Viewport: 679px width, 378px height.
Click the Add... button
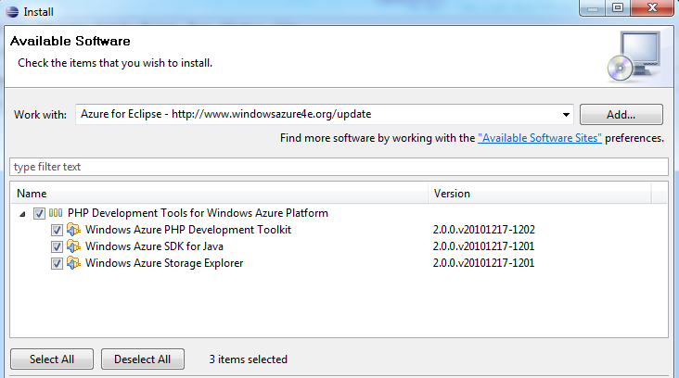click(x=621, y=115)
